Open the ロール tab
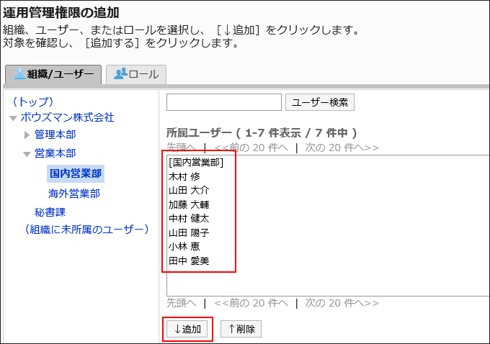The width and height of the screenshot is (490, 344). (x=136, y=74)
